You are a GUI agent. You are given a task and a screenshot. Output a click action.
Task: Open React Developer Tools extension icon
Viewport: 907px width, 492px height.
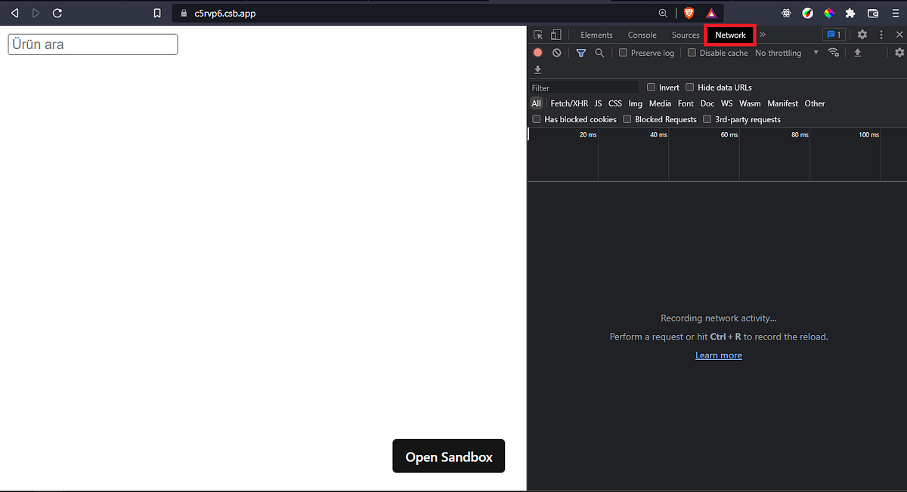click(x=787, y=13)
